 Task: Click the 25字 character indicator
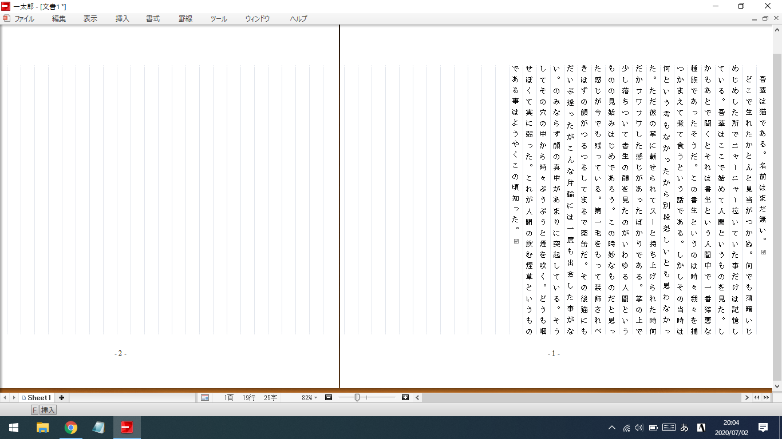click(270, 398)
